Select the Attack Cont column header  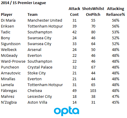click(74, 12)
